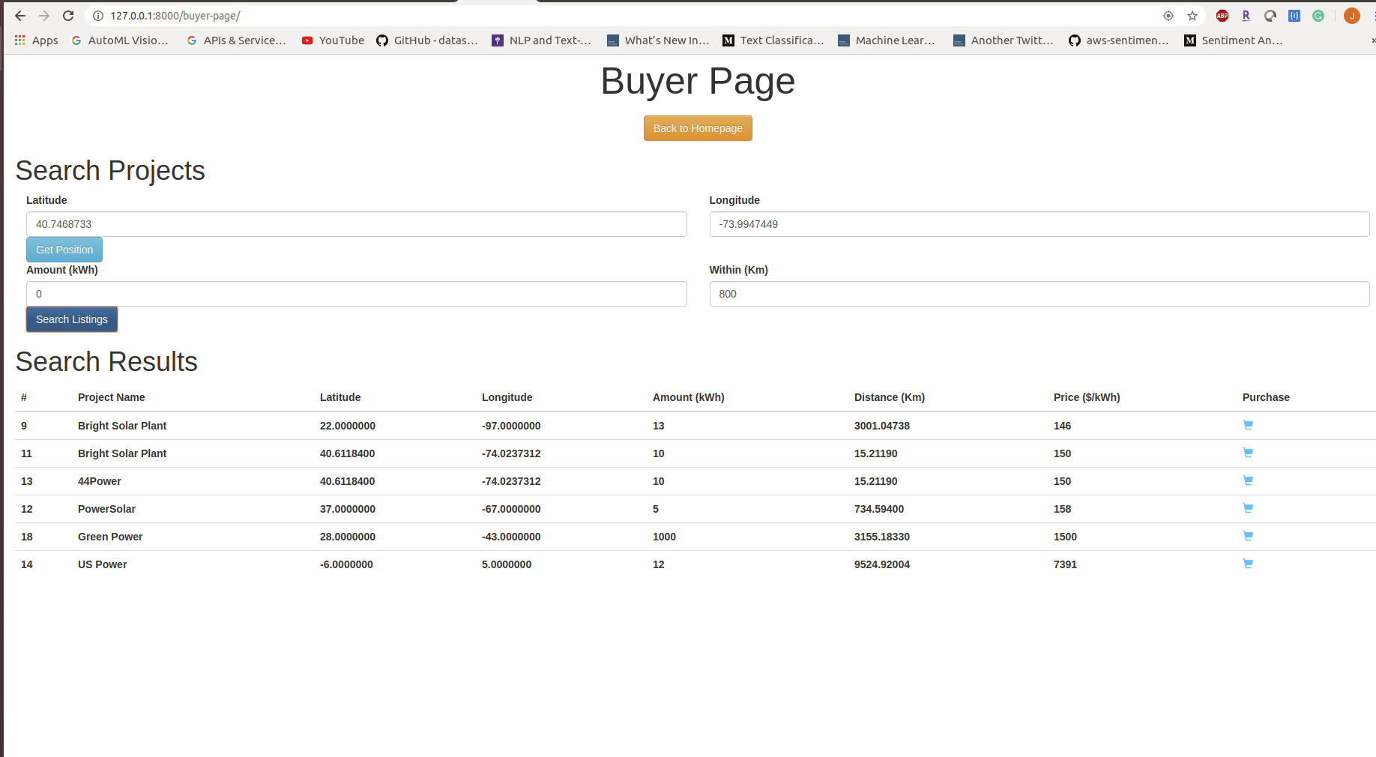Viewport: 1376px width, 757px height.
Task: Click cart icon for Bright Solar Plant row 9
Action: pyautogui.click(x=1248, y=425)
